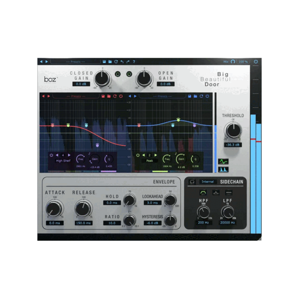Edit the Lookahead 3.0 ms value

click(152, 203)
